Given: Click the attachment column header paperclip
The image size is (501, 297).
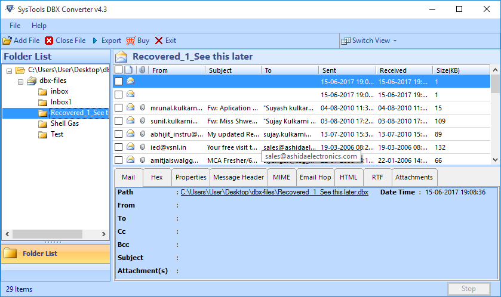Looking at the screenshot, I should point(142,70).
